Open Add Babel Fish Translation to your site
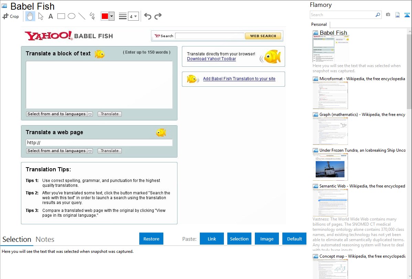Image resolution: width=412 pixels, height=279 pixels. [239, 79]
